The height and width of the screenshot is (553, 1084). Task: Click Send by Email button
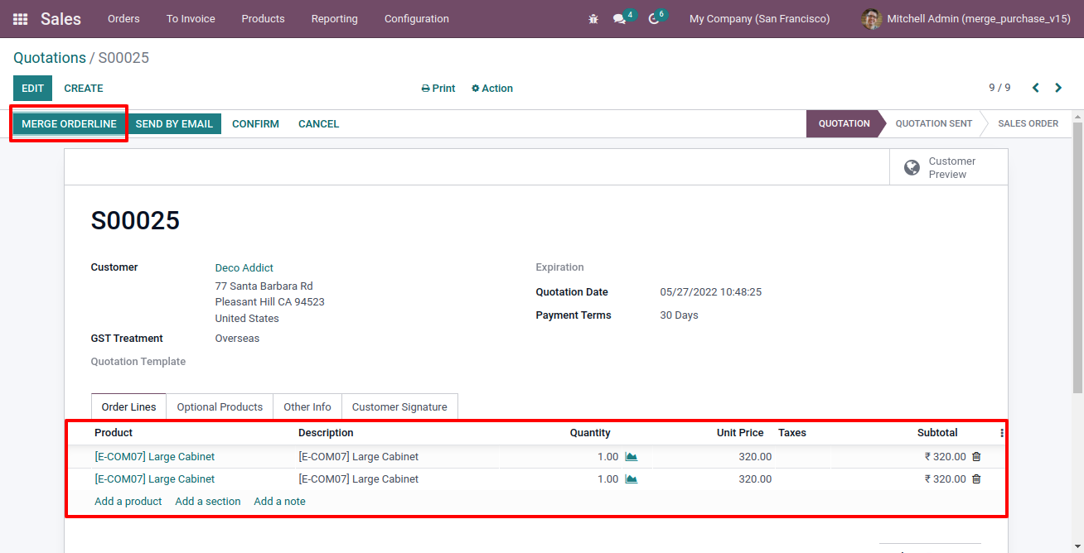174,124
